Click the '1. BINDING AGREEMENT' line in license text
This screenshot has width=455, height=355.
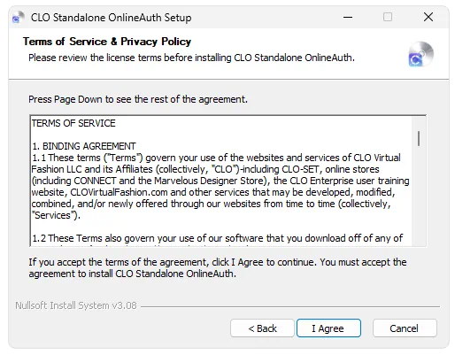(84, 146)
